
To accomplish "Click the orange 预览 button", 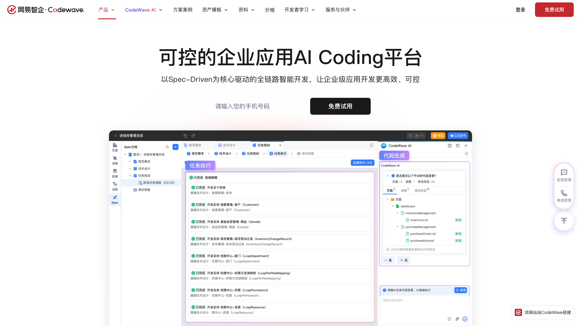I will tap(438, 136).
